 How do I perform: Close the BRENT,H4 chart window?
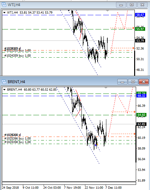tap(144, 82)
